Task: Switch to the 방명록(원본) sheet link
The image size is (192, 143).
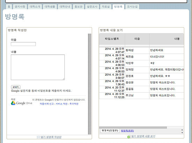Action: point(127,131)
